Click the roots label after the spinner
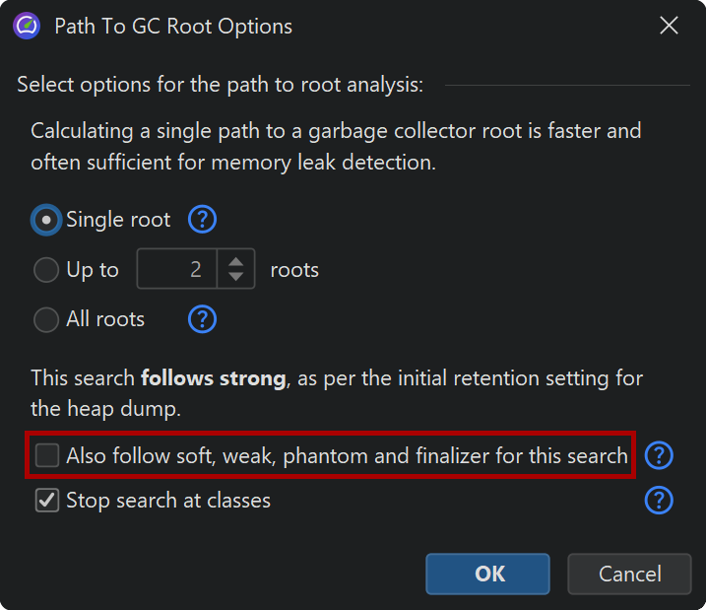The width and height of the screenshot is (706, 610). click(x=294, y=270)
